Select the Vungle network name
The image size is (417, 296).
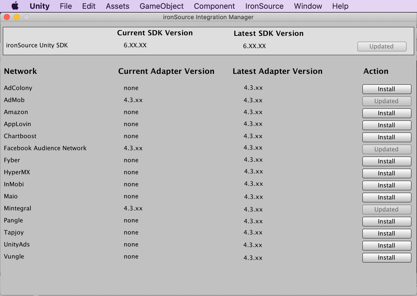(x=14, y=257)
